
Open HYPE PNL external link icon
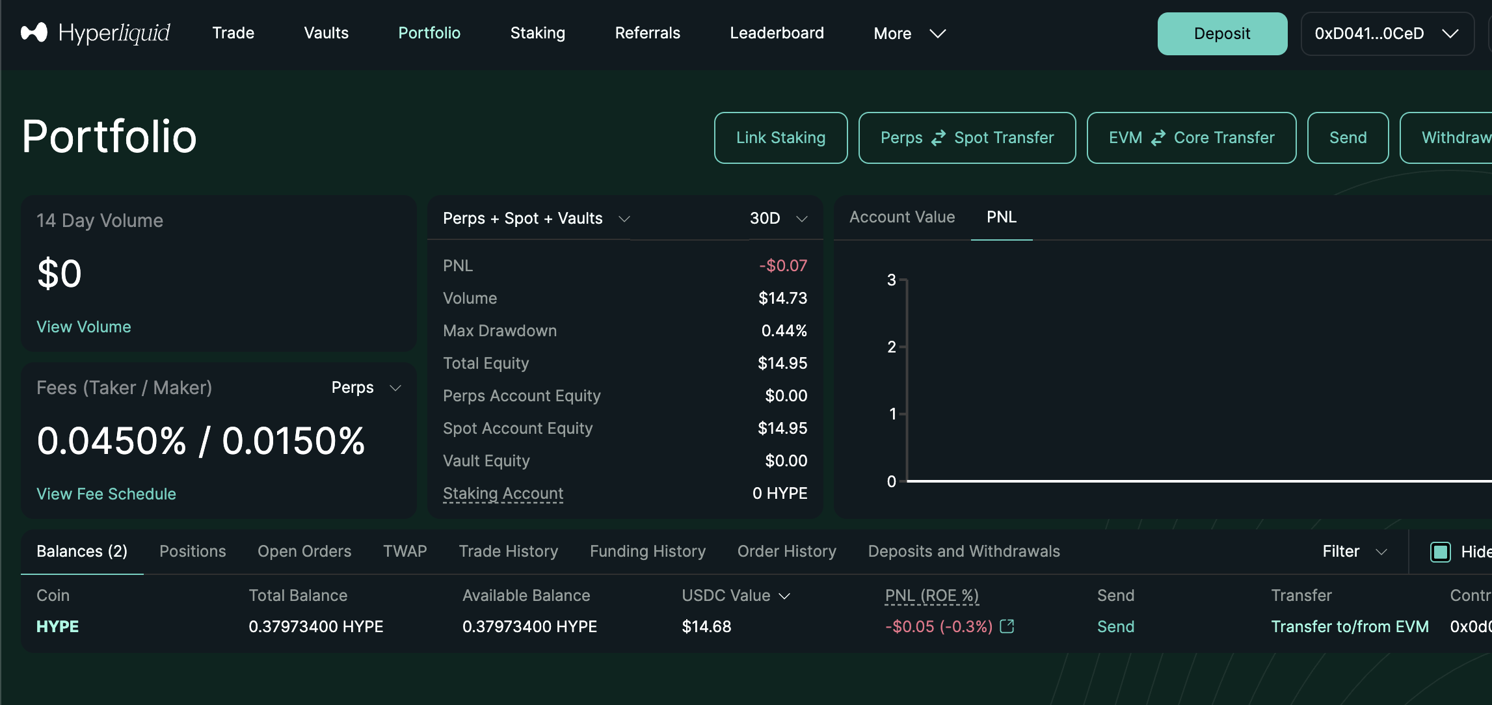(1007, 626)
